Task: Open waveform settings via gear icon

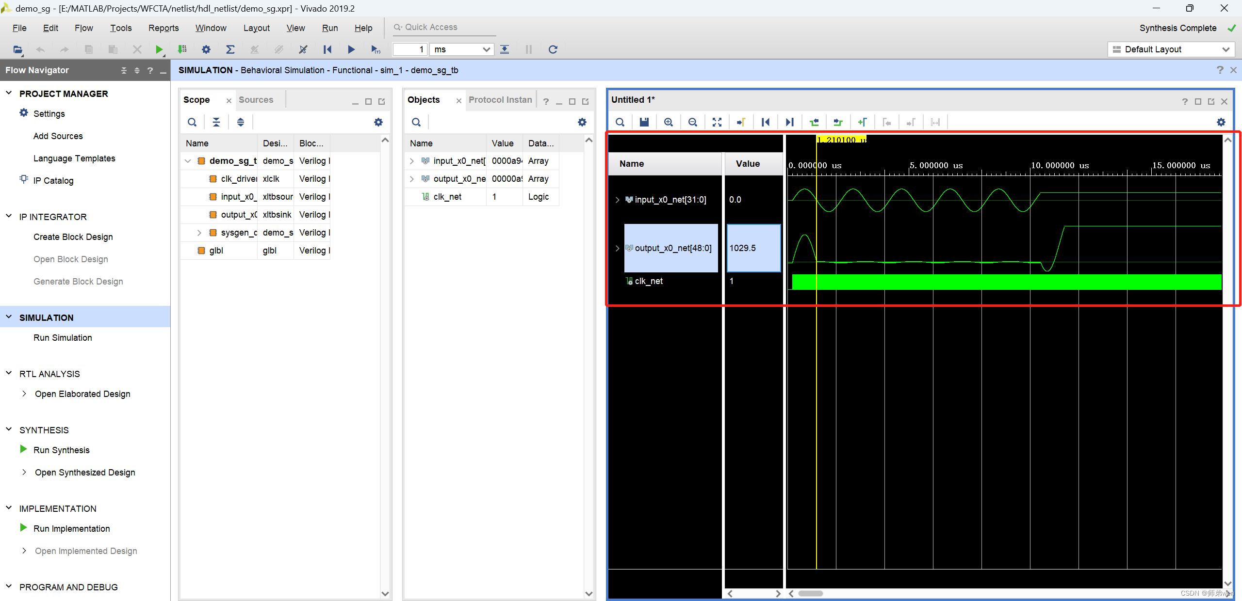Action: click(x=1221, y=122)
